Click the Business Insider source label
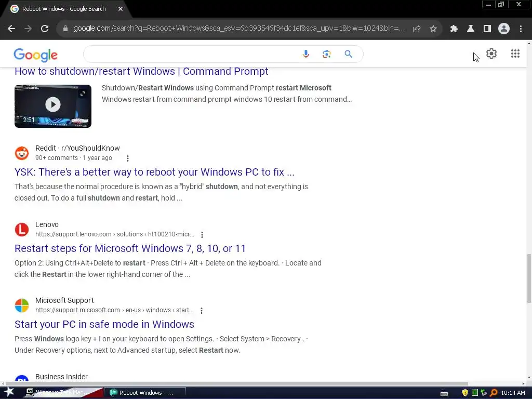This screenshot has width=532, height=399. click(61, 377)
